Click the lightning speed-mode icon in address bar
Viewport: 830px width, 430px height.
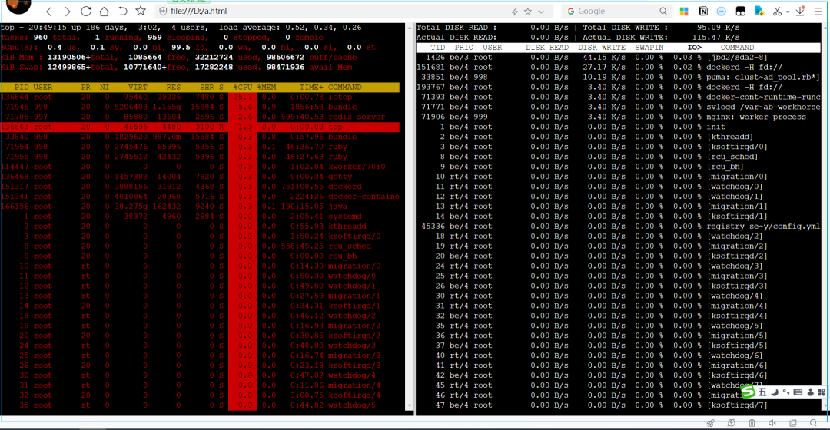coord(514,11)
